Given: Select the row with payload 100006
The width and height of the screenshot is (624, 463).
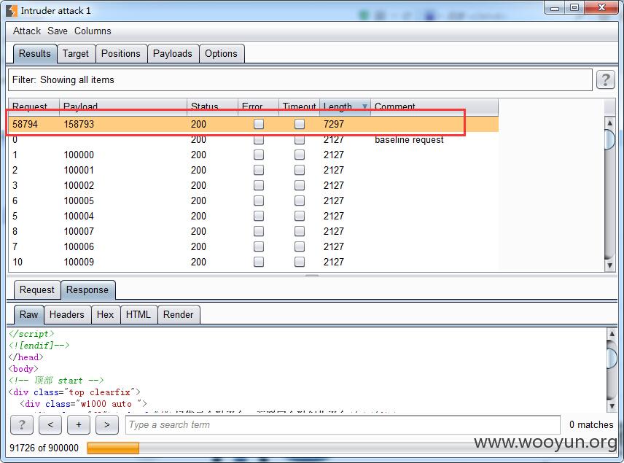Looking at the screenshot, I should point(253,247).
